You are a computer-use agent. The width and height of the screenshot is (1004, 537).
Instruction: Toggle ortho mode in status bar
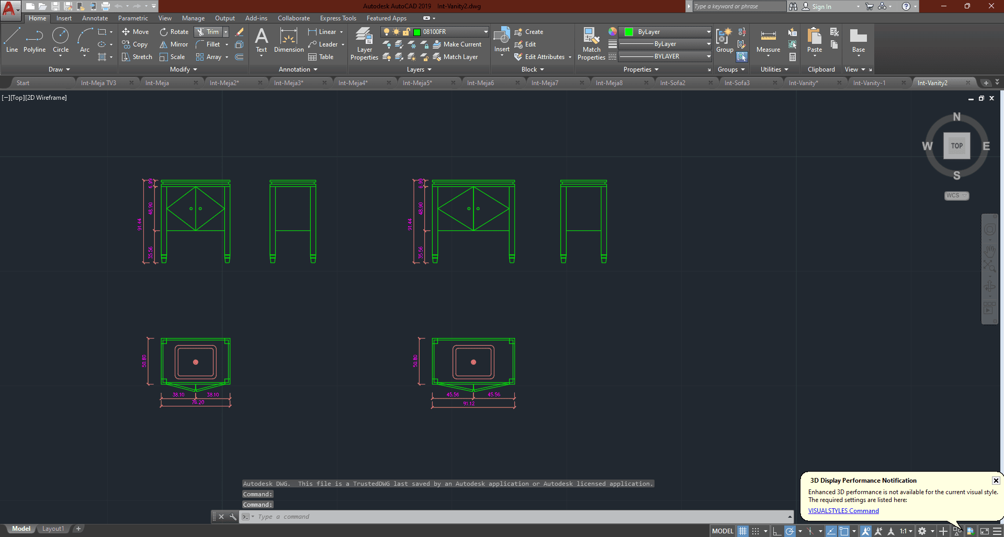(x=777, y=531)
